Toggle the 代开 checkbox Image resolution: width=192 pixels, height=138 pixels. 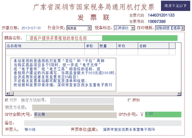pyautogui.click(x=7, y=100)
